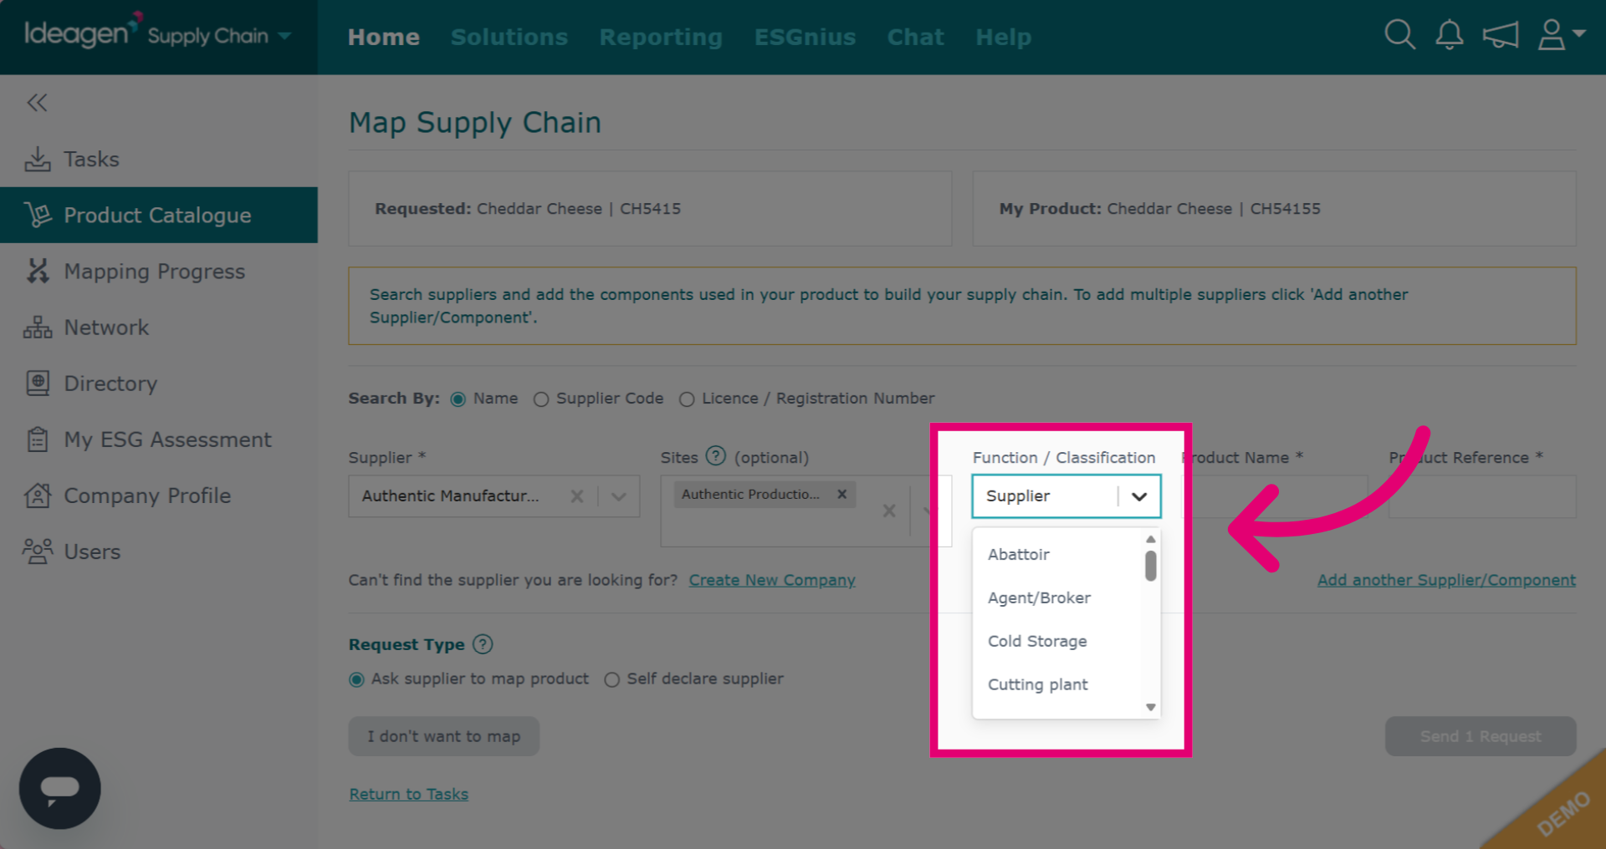1606x849 pixels.
Task: Remove the Authentic Productio... site tag
Action: click(842, 494)
